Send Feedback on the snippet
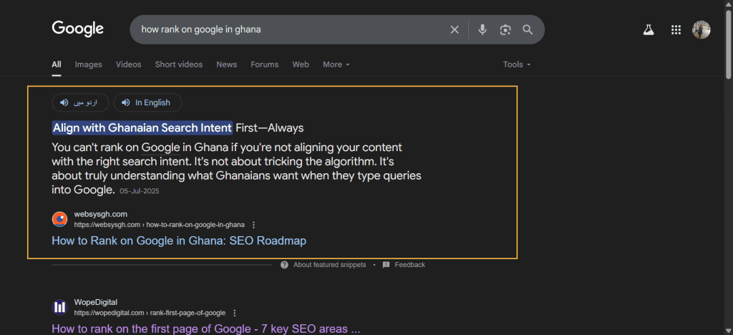This screenshot has height=335, width=733. click(410, 265)
